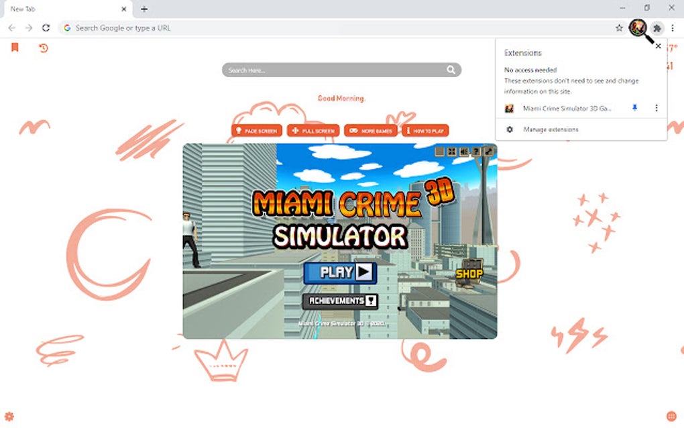Close the New Tab tab
Image resolution: width=684 pixels, height=428 pixels.
pos(124,9)
